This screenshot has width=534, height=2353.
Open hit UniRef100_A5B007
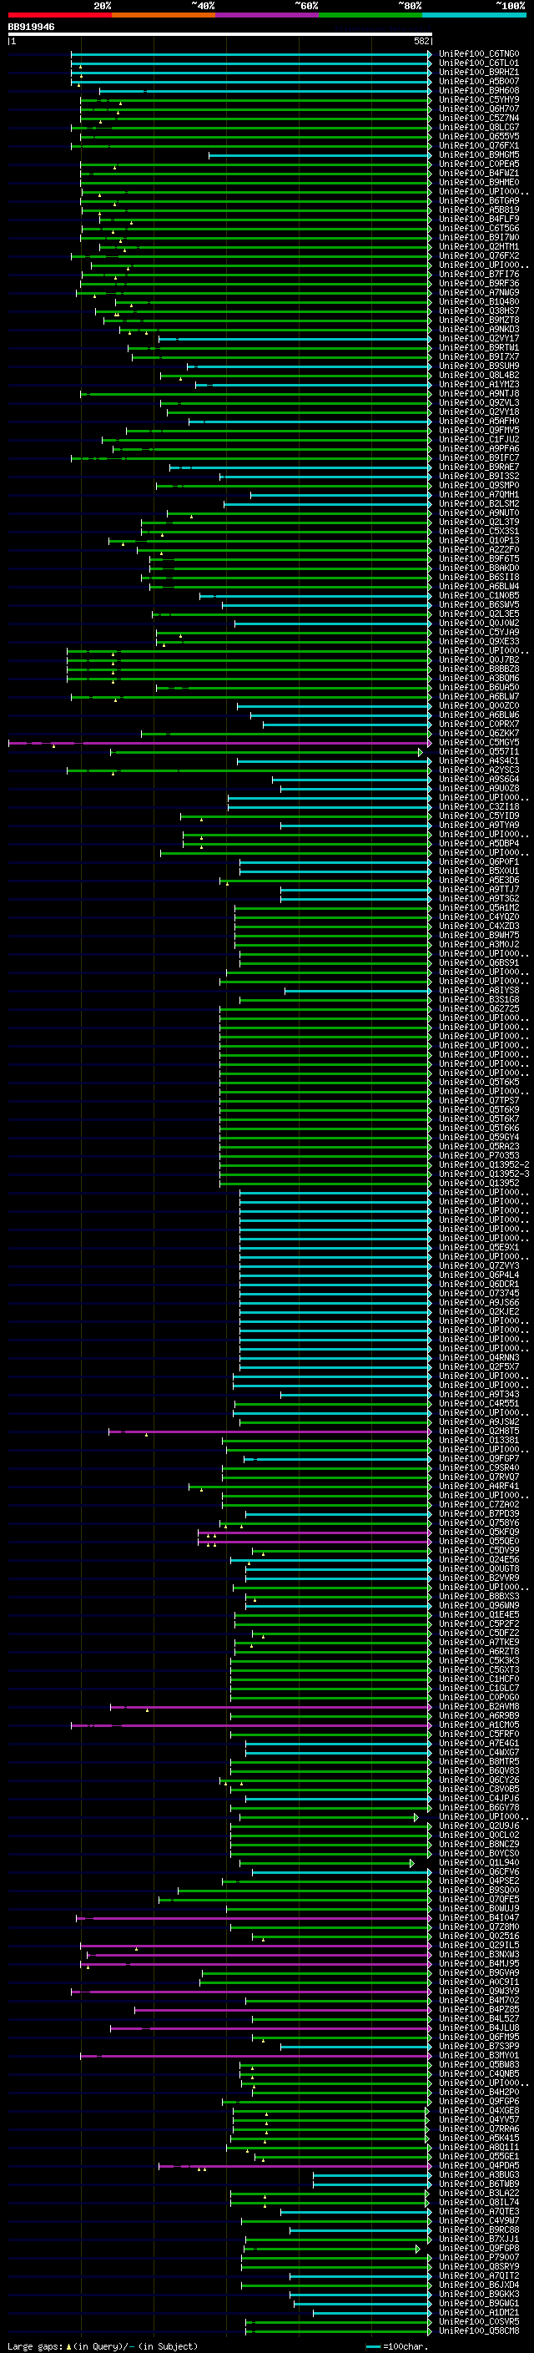(x=478, y=81)
